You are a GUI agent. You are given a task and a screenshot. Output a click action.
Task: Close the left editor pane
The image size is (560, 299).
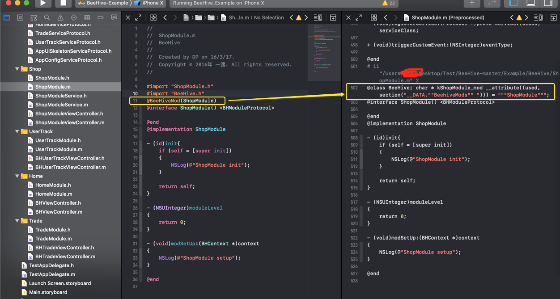128,18
